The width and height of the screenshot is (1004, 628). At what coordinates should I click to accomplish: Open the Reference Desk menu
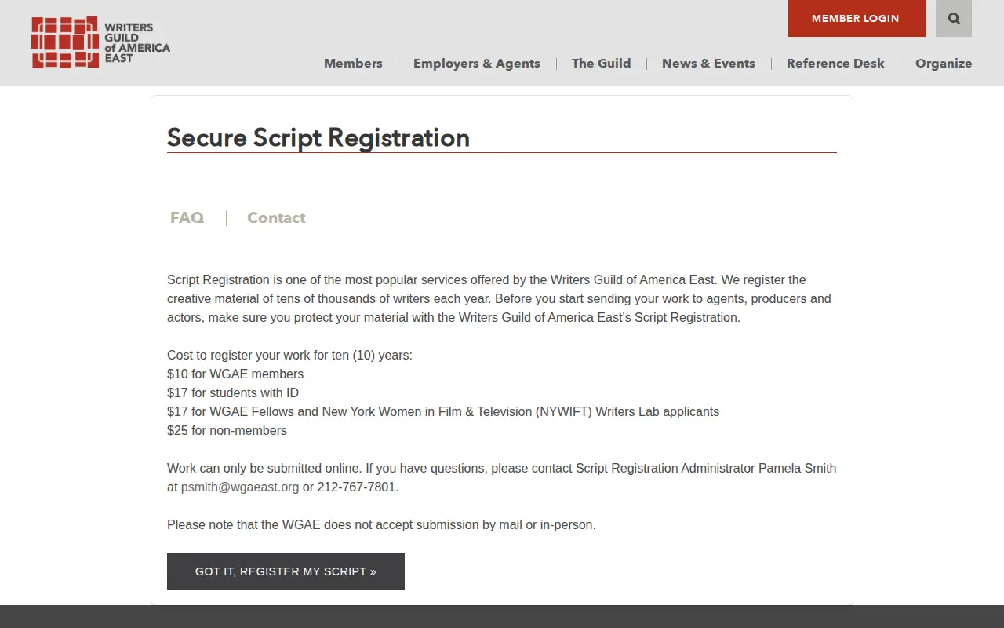835,64
